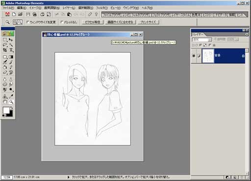Open the ファイル menu

click(8, 8)
